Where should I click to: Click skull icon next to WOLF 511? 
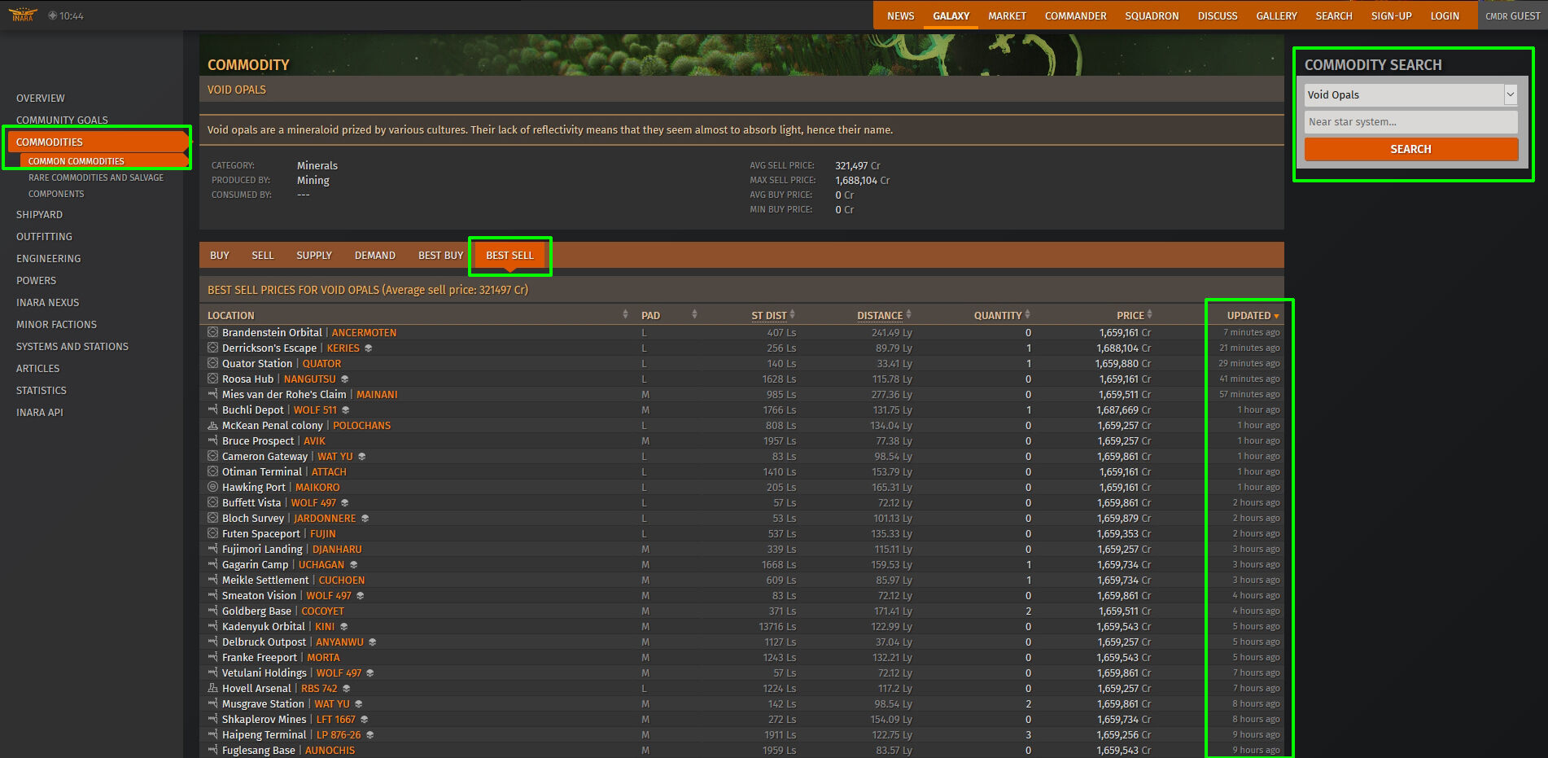click(x=345, y=410)
